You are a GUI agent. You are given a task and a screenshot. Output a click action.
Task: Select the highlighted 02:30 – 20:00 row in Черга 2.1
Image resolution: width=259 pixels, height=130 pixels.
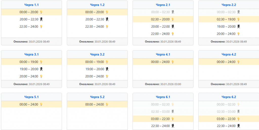tap(160, 19)
